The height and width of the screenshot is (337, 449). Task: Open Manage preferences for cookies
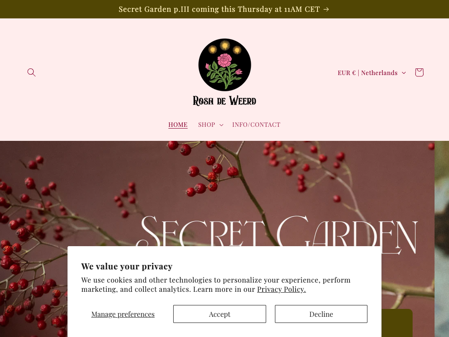123,314
